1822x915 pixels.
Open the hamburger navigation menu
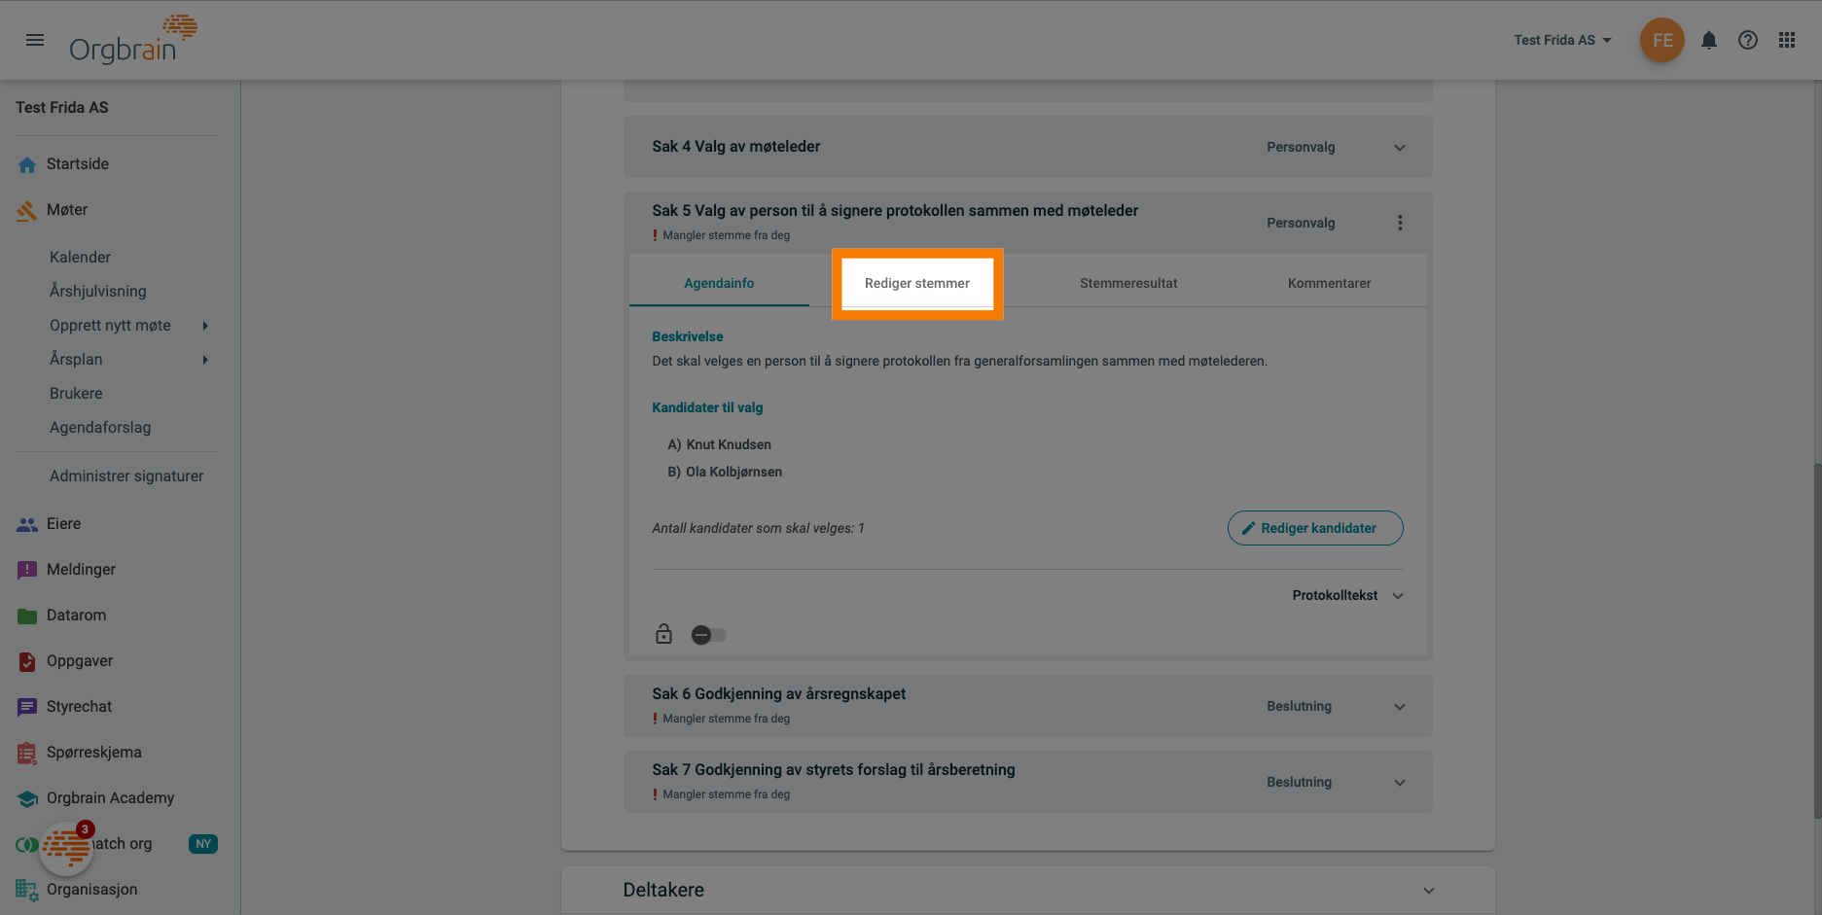tap(35, 40)
